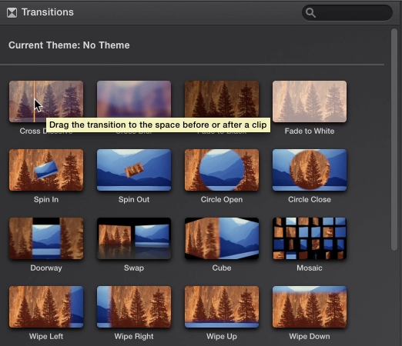Image resolution: width=402 pixels, height=346 pixels.
Task: Click the Wipe Down label
Action: coord(310,337)
